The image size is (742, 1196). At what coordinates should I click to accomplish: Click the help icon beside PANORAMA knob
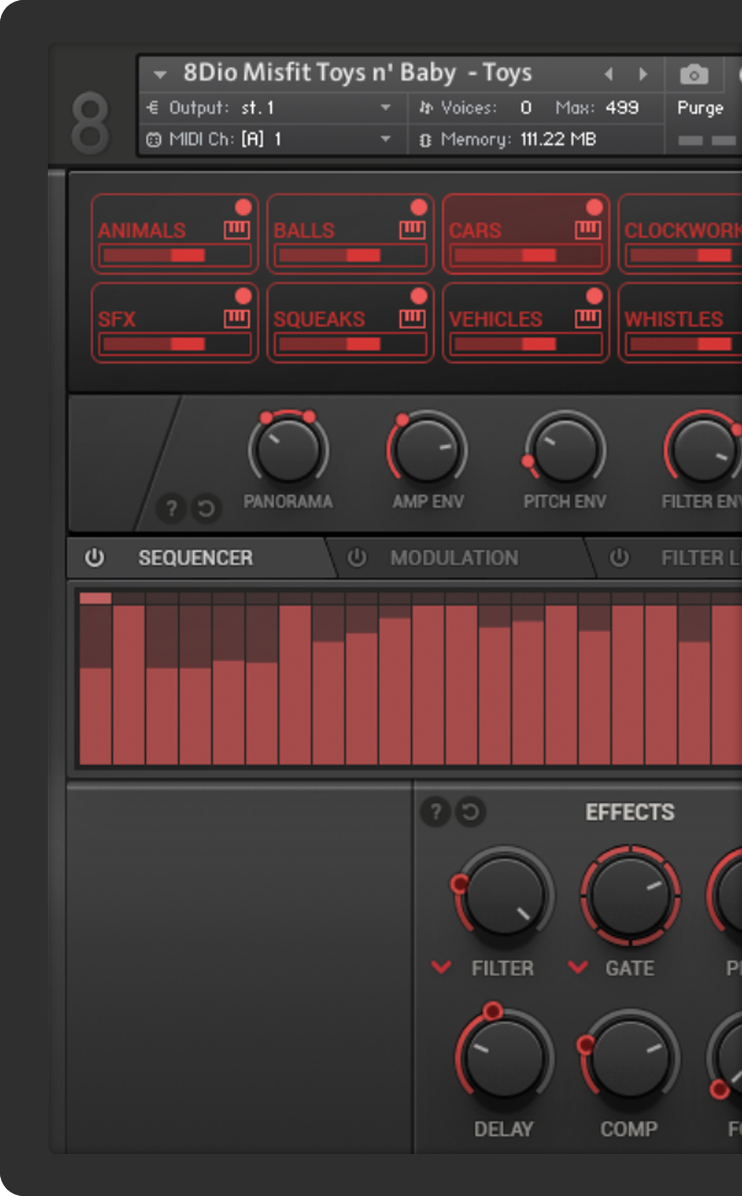(x=171, y=508)
